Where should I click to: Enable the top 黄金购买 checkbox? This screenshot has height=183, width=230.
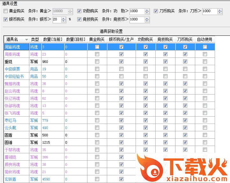click(6, 11)
